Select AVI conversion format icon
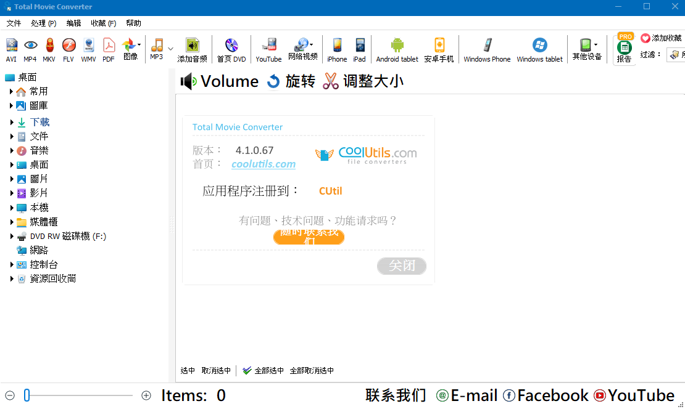685x409 pixels. tap(11, 50)
